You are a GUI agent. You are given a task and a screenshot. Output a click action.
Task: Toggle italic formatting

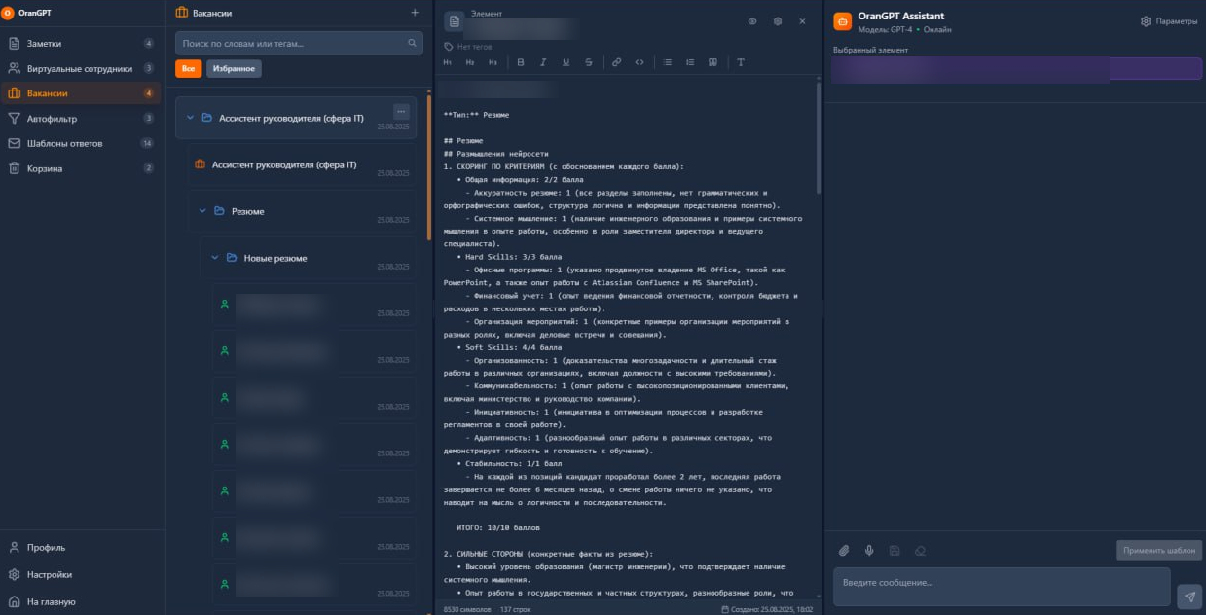coord(543,62)
